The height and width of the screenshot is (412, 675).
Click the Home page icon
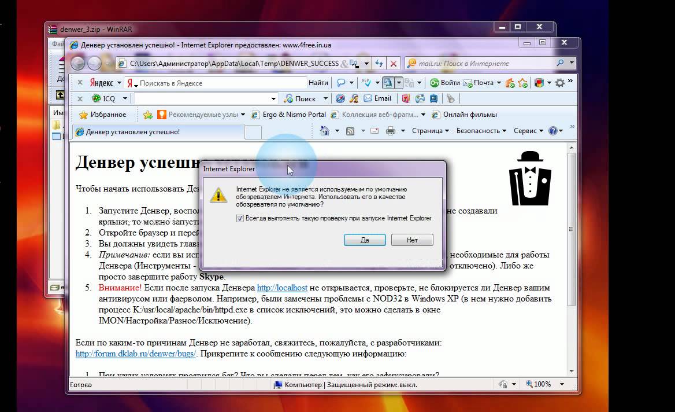(325, 131)
